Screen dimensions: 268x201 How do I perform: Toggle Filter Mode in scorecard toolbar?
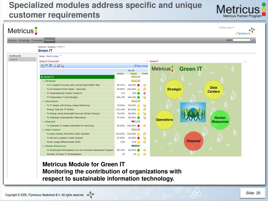(x=141, y=66)
